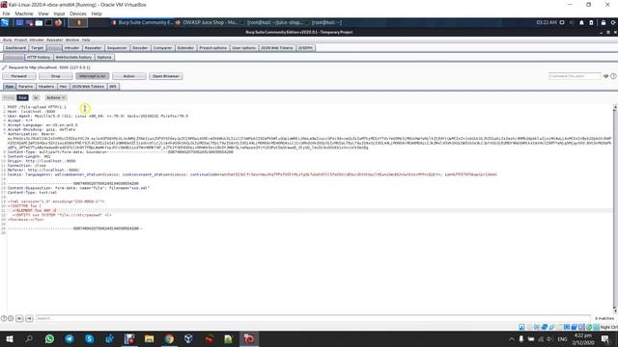Open the Project options tab

pyautogui.click(x=212, y=48)
